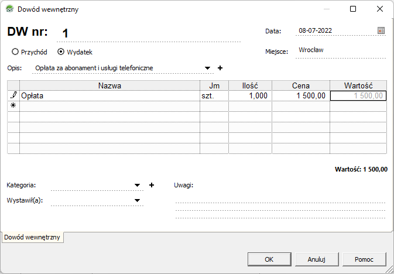Expand the Wystawił(a) dropdown
Screen dimensions: 394x274
[x=137, y=200]
